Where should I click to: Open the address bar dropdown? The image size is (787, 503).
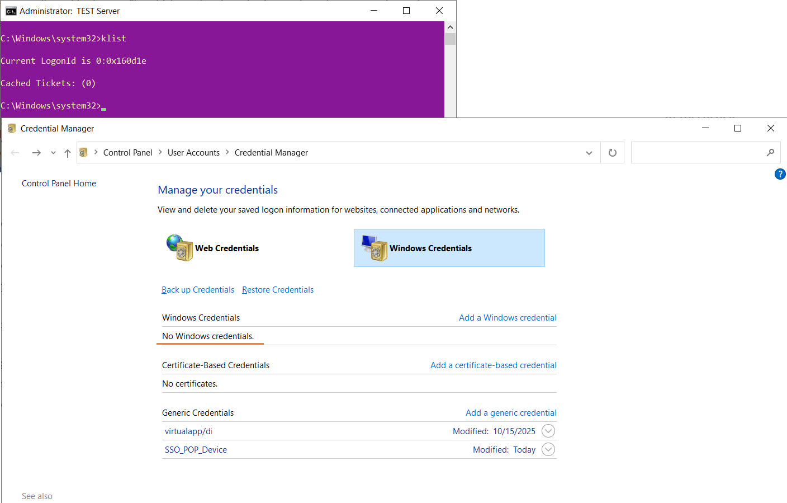(589, 152)
